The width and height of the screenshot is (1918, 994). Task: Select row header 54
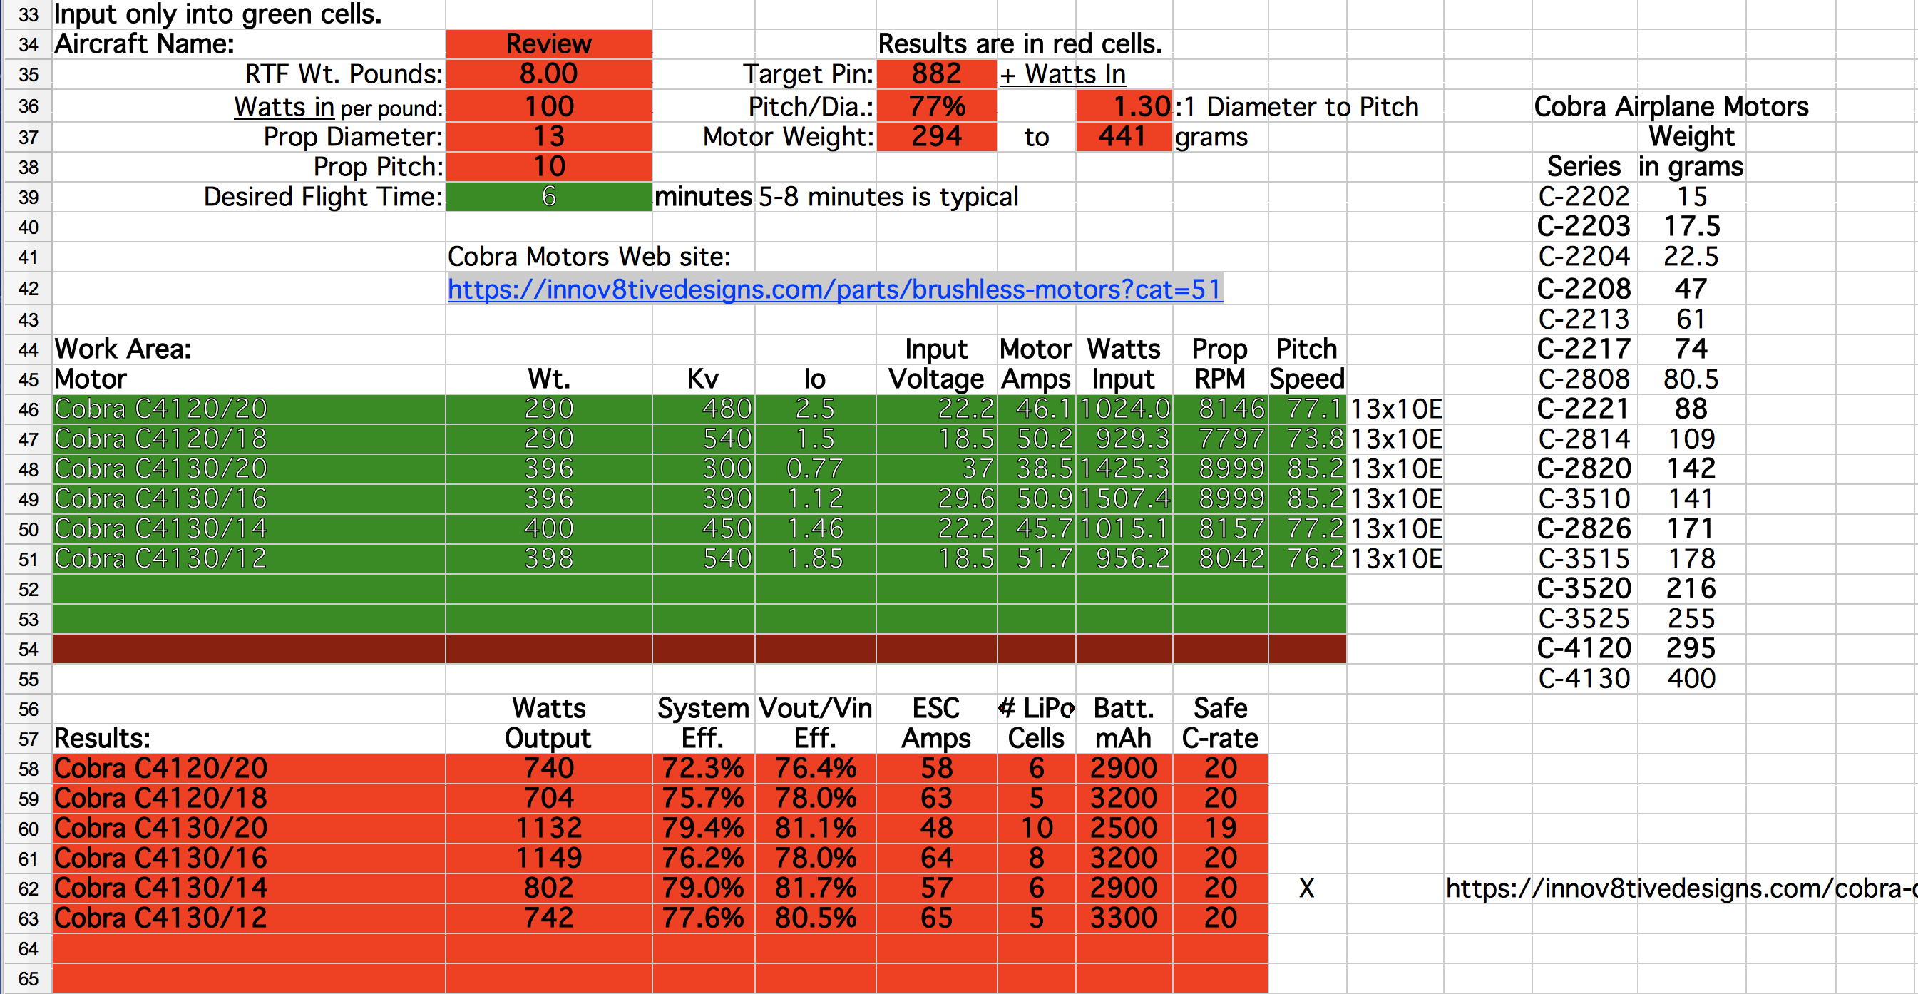[28, 648]
